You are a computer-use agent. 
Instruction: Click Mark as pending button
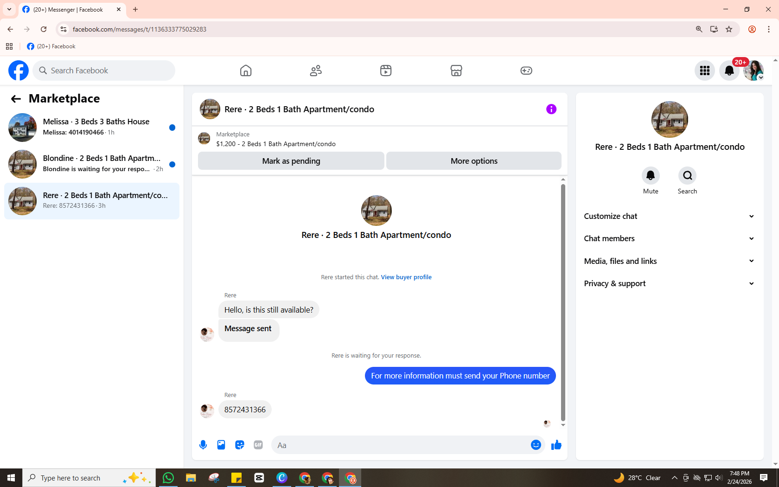click(291, 161)
